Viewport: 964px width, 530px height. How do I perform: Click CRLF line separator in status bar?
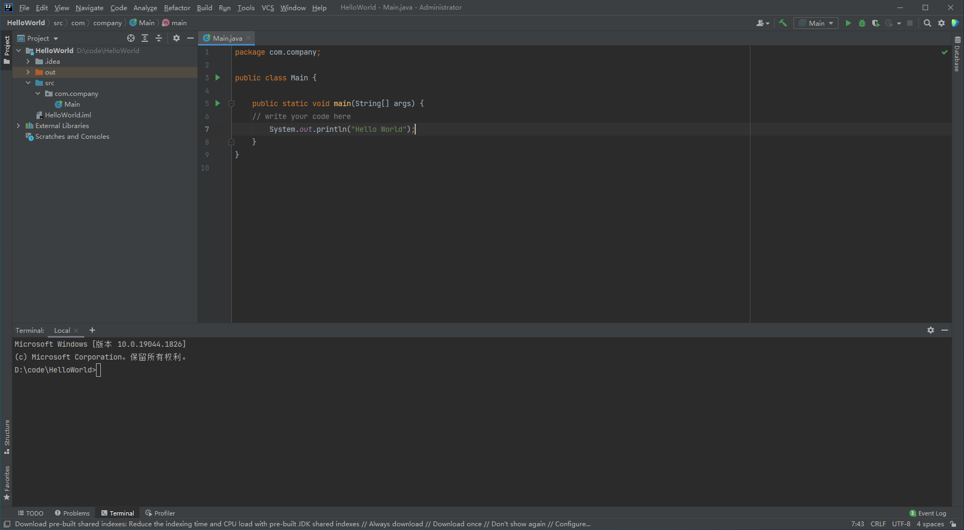click(878, 524)
